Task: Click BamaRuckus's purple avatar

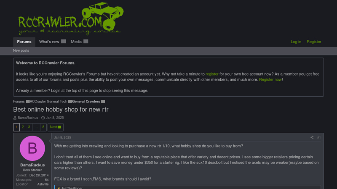Action: click(32, 148)
